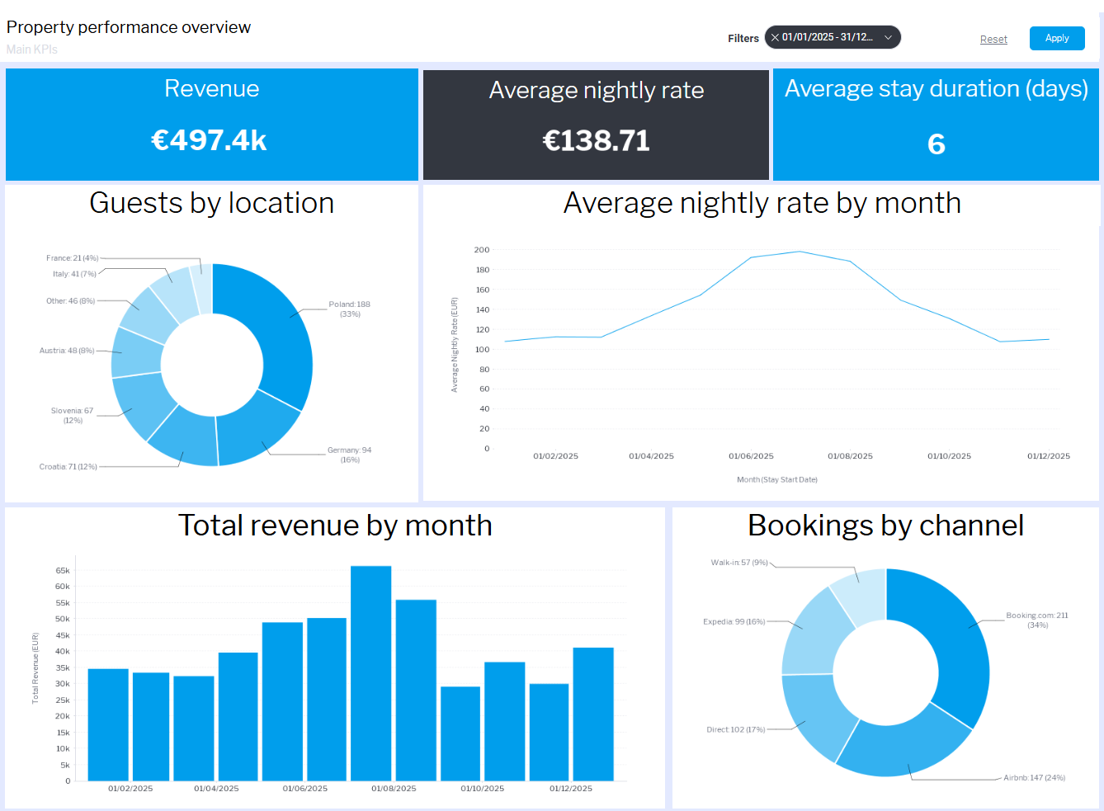Click the peak of the nightly rate line

click(799, 252)
